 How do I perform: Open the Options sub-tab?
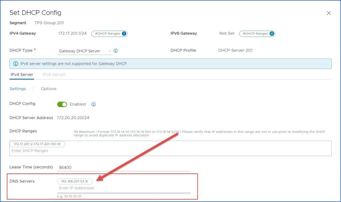[49, 89]
